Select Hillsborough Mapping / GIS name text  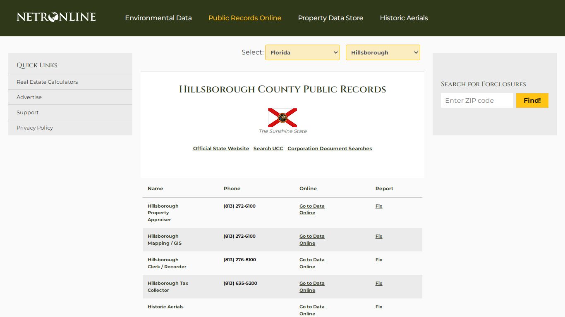click(x=165, y=240)
